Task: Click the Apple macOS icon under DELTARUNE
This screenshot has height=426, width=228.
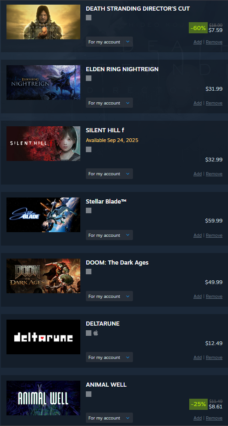Action: coord(96,333)
